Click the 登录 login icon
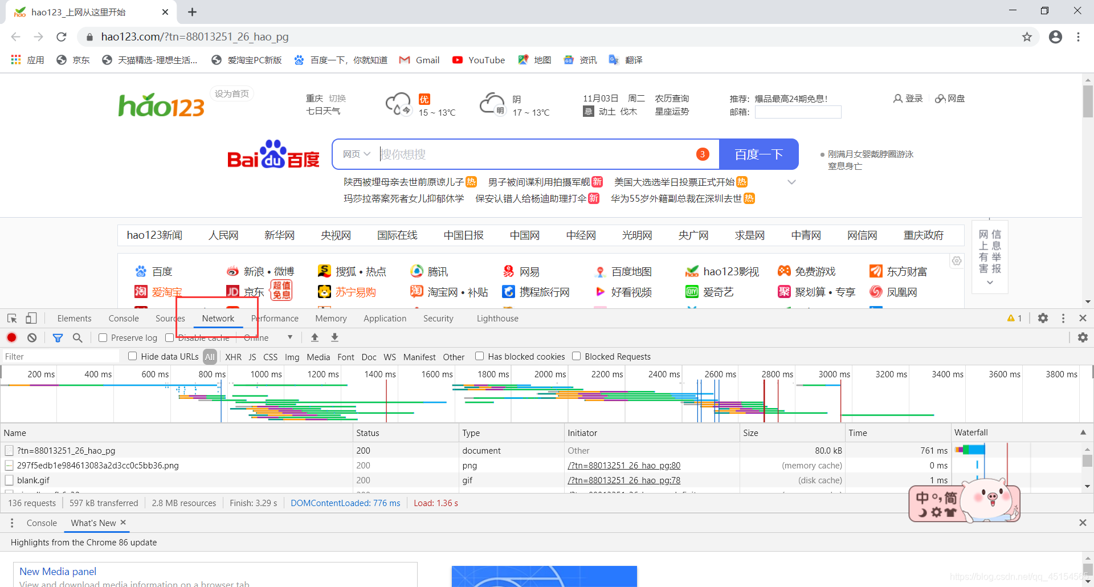The image size is (1094, 587). (898, 99)
